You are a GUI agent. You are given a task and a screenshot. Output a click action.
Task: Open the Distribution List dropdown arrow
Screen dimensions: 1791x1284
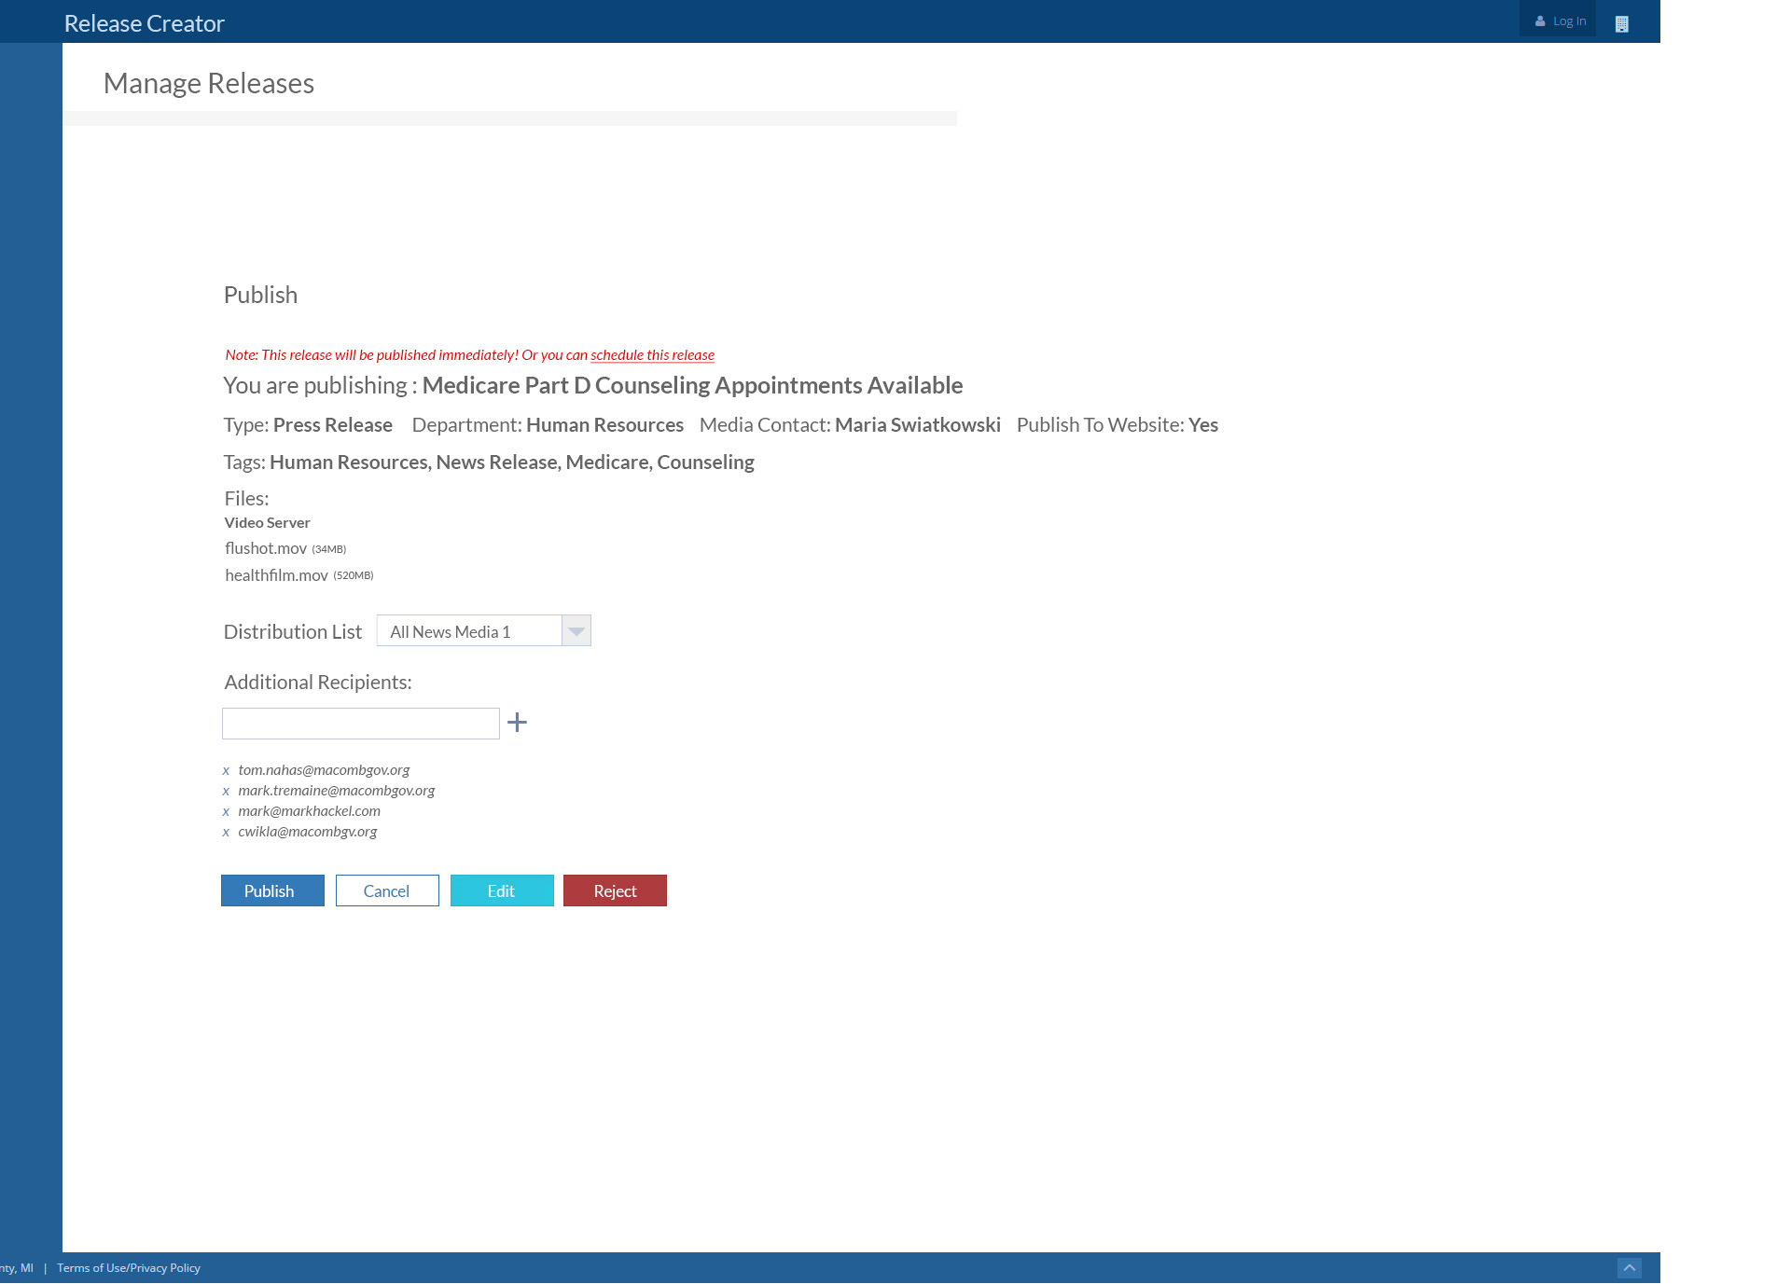[x=576, y=631]
